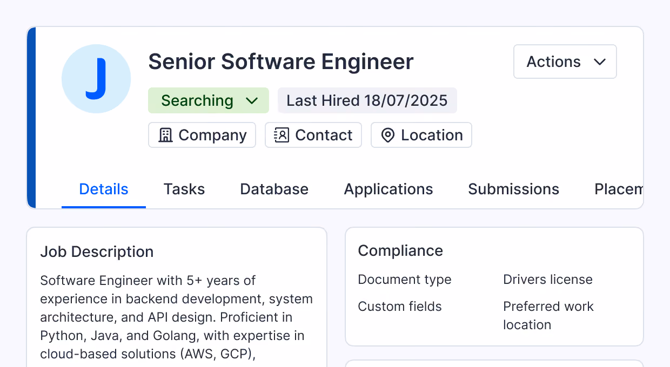Expand the Searching status dropdown
Viewport: 670px width, 367px height.
(x=209, y=100)
